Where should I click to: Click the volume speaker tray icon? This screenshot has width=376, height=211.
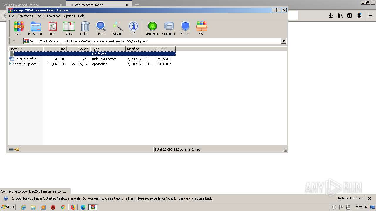point(333,207)
